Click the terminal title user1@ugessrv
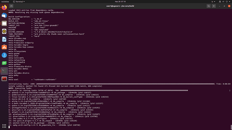232x130 pixels. pos(120,6)
